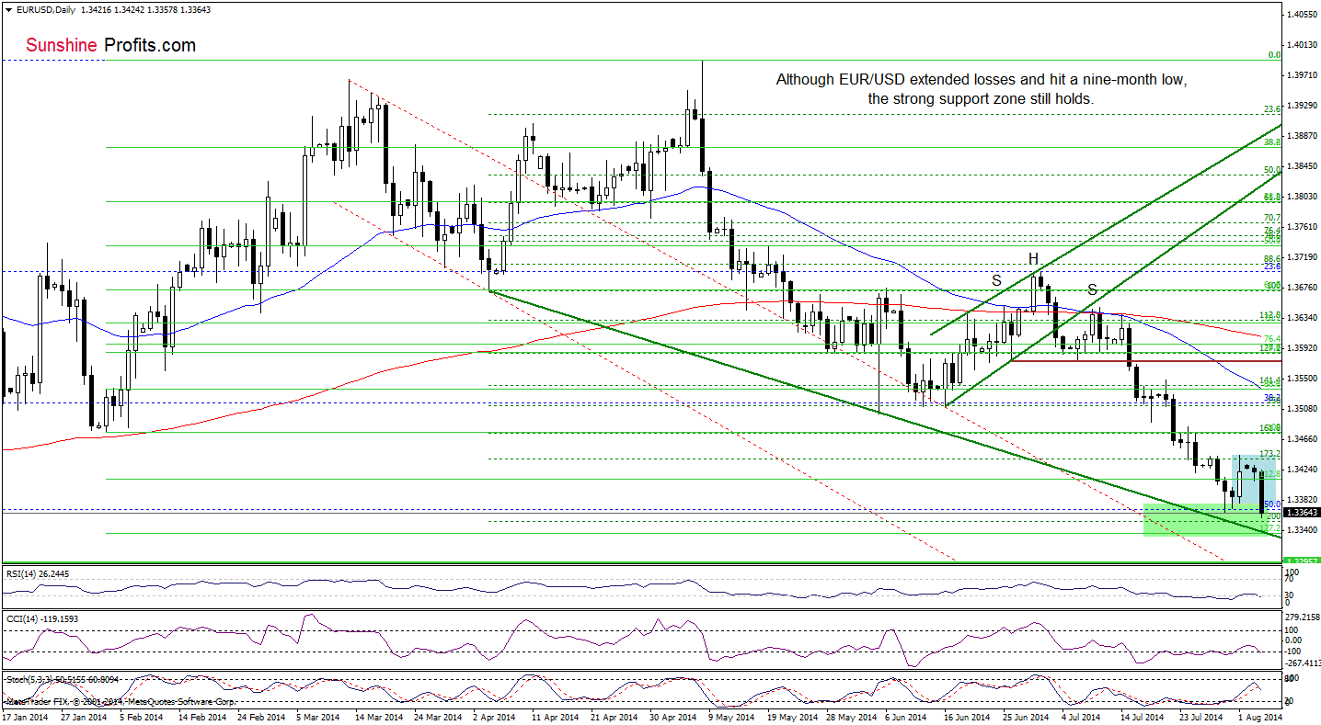Click the 1.35500 price axis label
The image size is (1321, 725).
pyautogui.click(x=1304, y=378)
